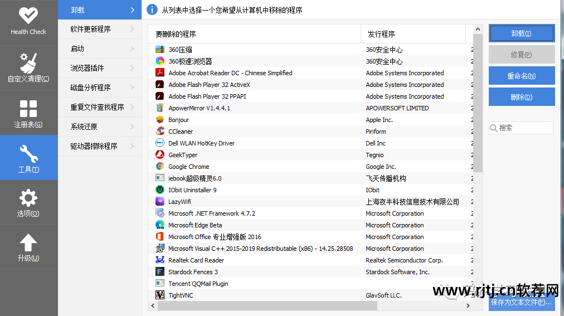Click the save to text file button
Image resolution: width=564 pixels, height=316 pixels.
(x=522, y=302)
